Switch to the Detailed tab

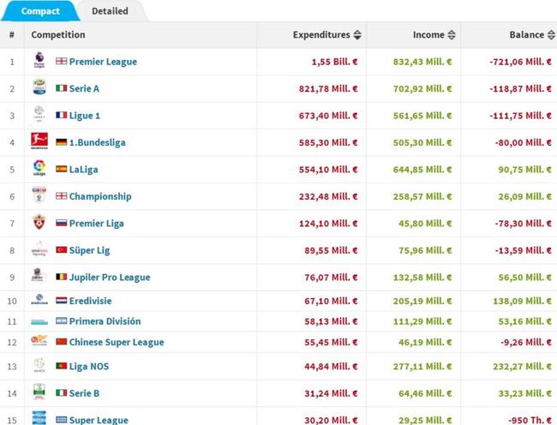[x=110, y=11]
